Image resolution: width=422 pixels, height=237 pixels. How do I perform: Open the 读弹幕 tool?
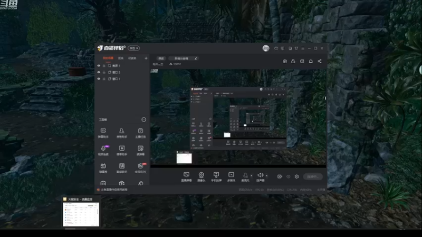(140, 151)
